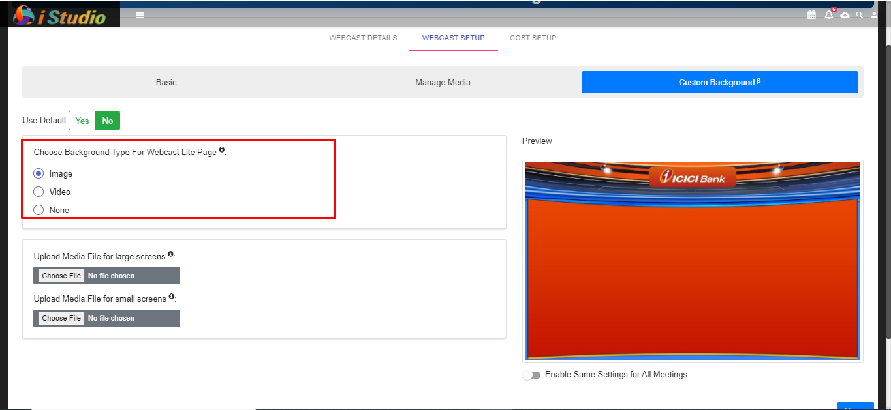This screenshot has height=410, width=891.
Task: Toggle Enable Same Settings for All Meetings
Action: 532,375
